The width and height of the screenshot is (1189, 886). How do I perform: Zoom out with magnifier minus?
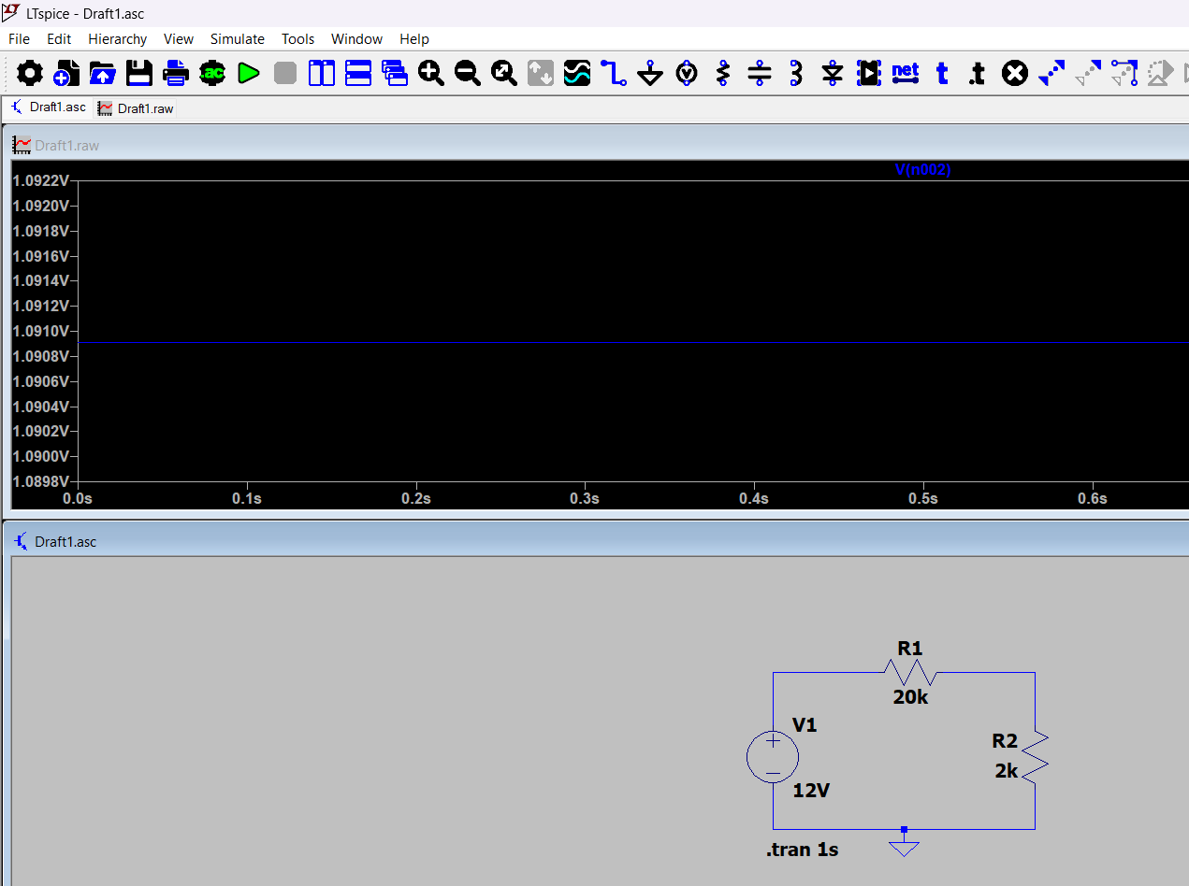[x=468, y=73]
